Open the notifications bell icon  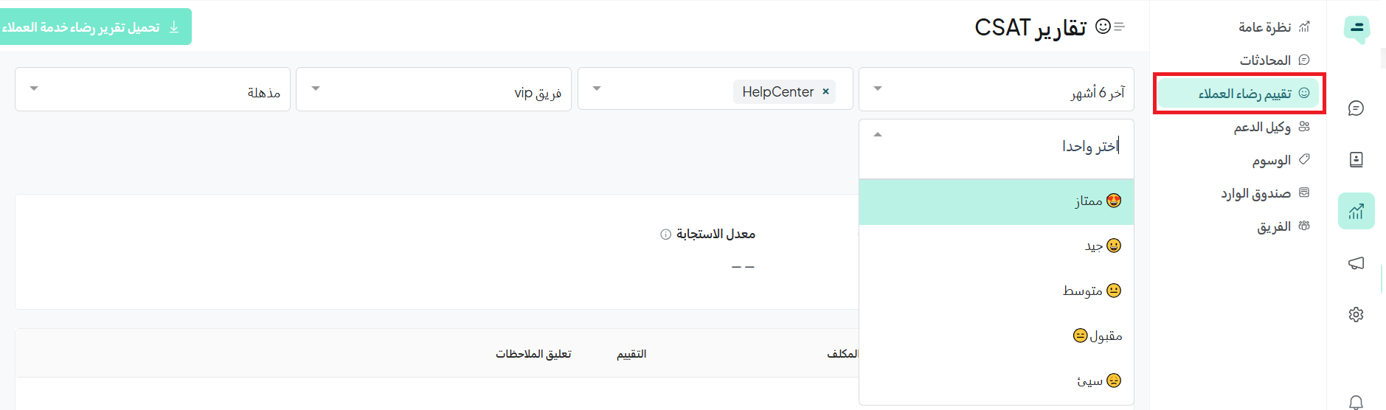pyautogui.click(x=1356, y=402)
